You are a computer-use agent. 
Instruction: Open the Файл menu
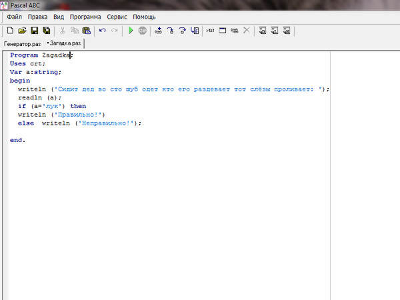(14, 17)
